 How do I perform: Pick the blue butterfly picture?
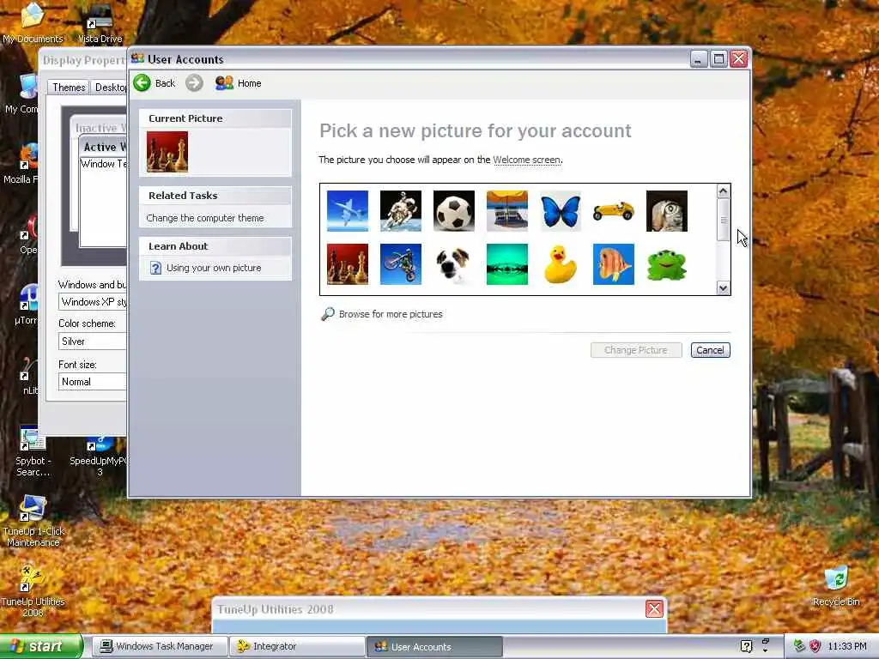(x=561, y=211)
